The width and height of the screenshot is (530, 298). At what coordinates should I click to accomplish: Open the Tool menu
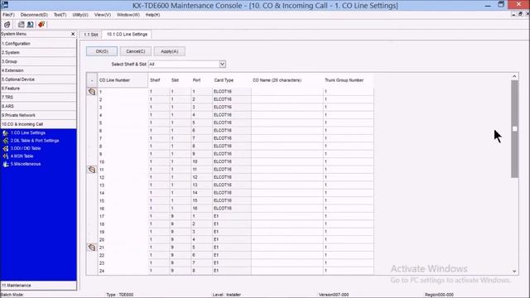point(60,15)
